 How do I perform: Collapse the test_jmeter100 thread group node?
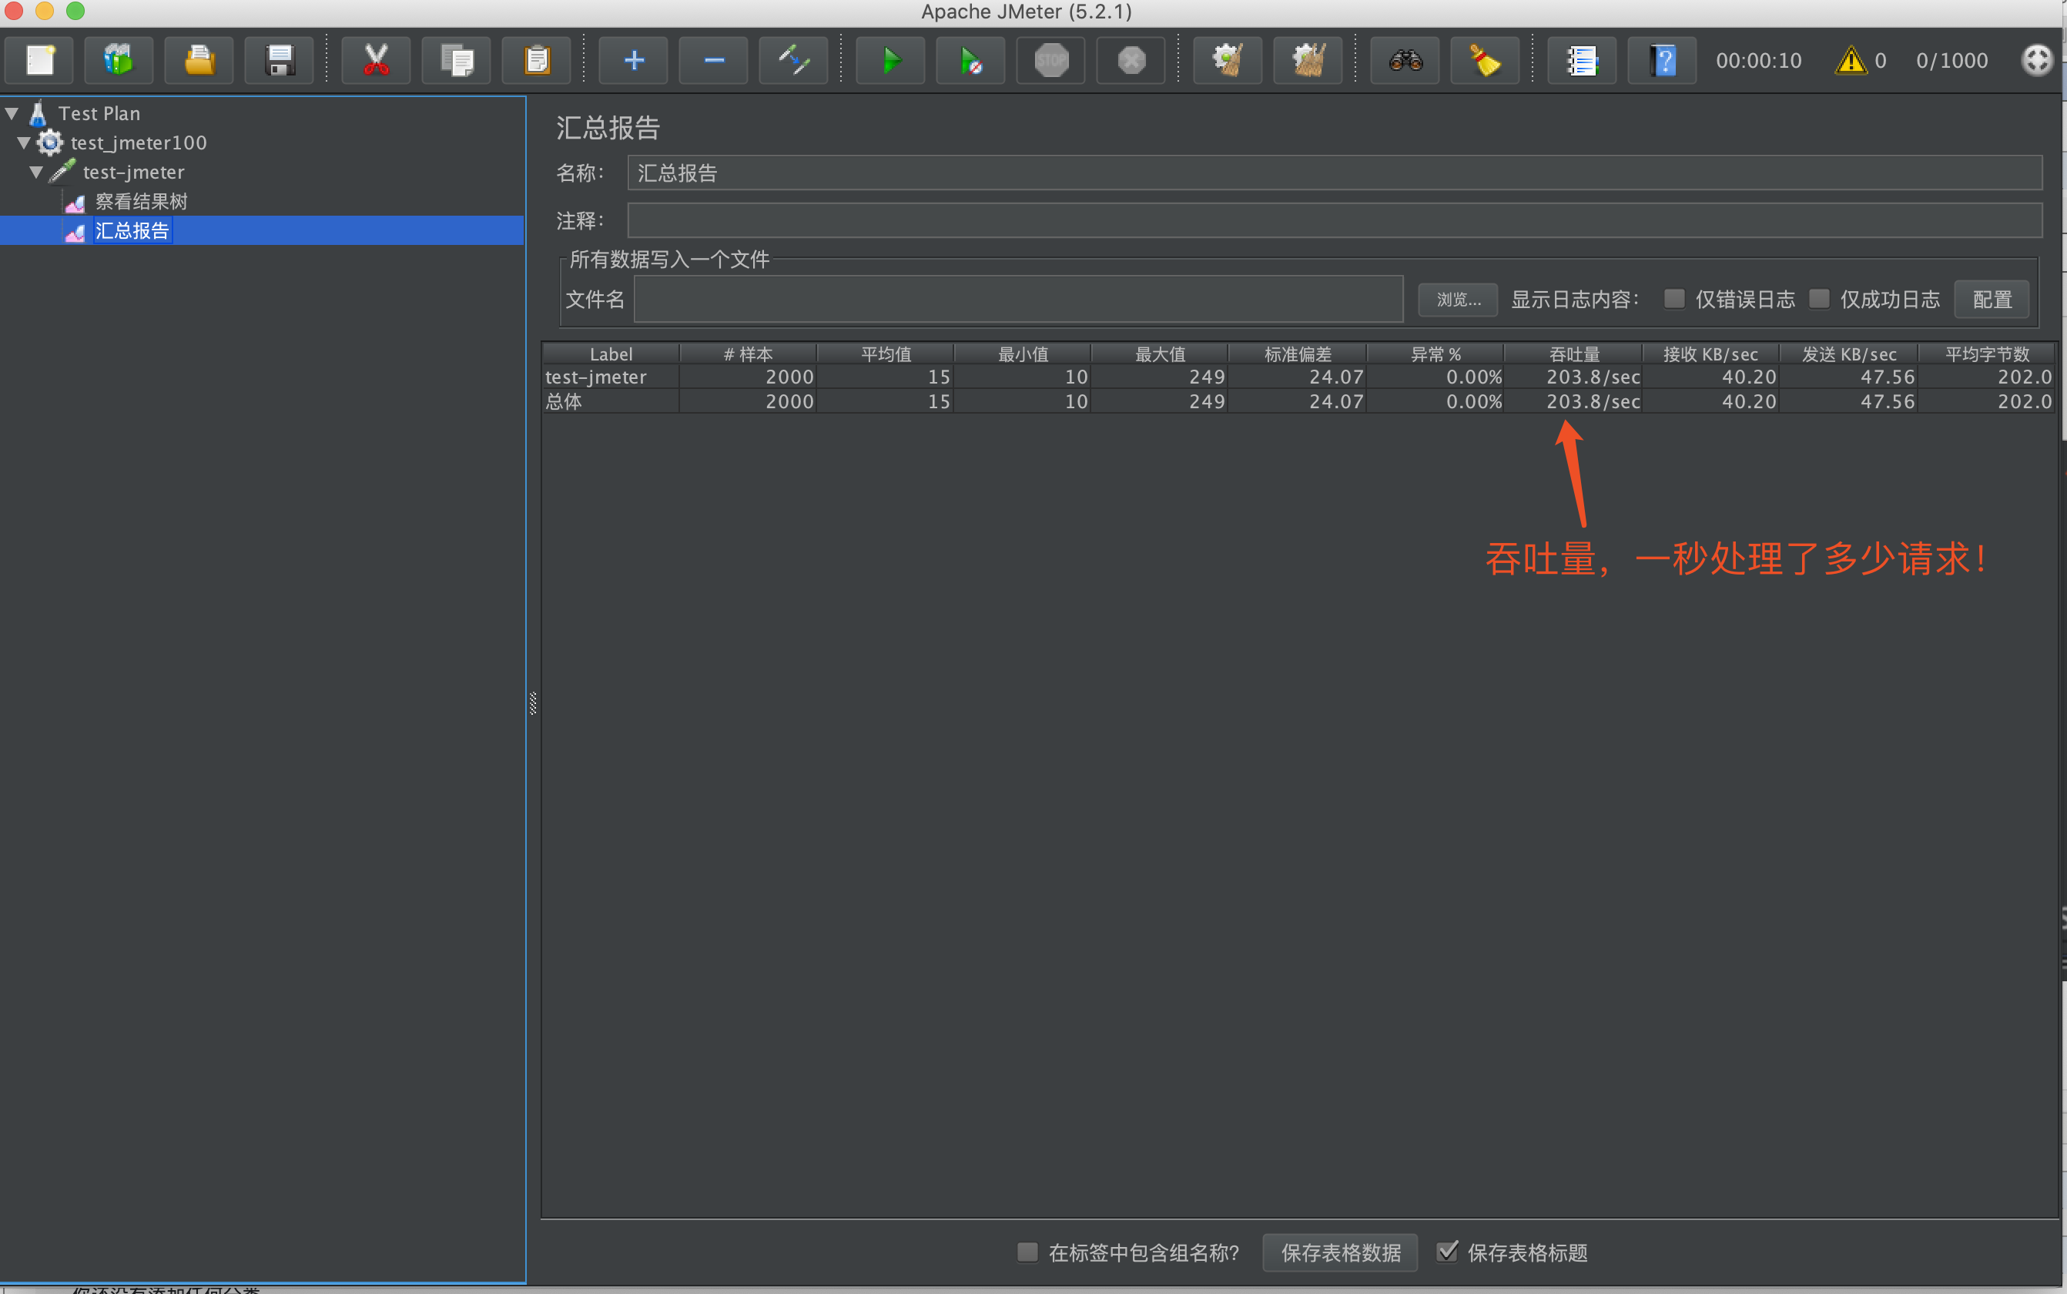click(x=24, y=143)
